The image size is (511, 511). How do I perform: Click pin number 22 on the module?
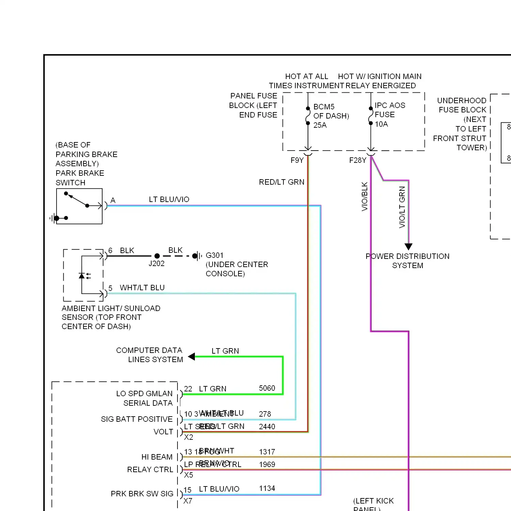point(188,389)
